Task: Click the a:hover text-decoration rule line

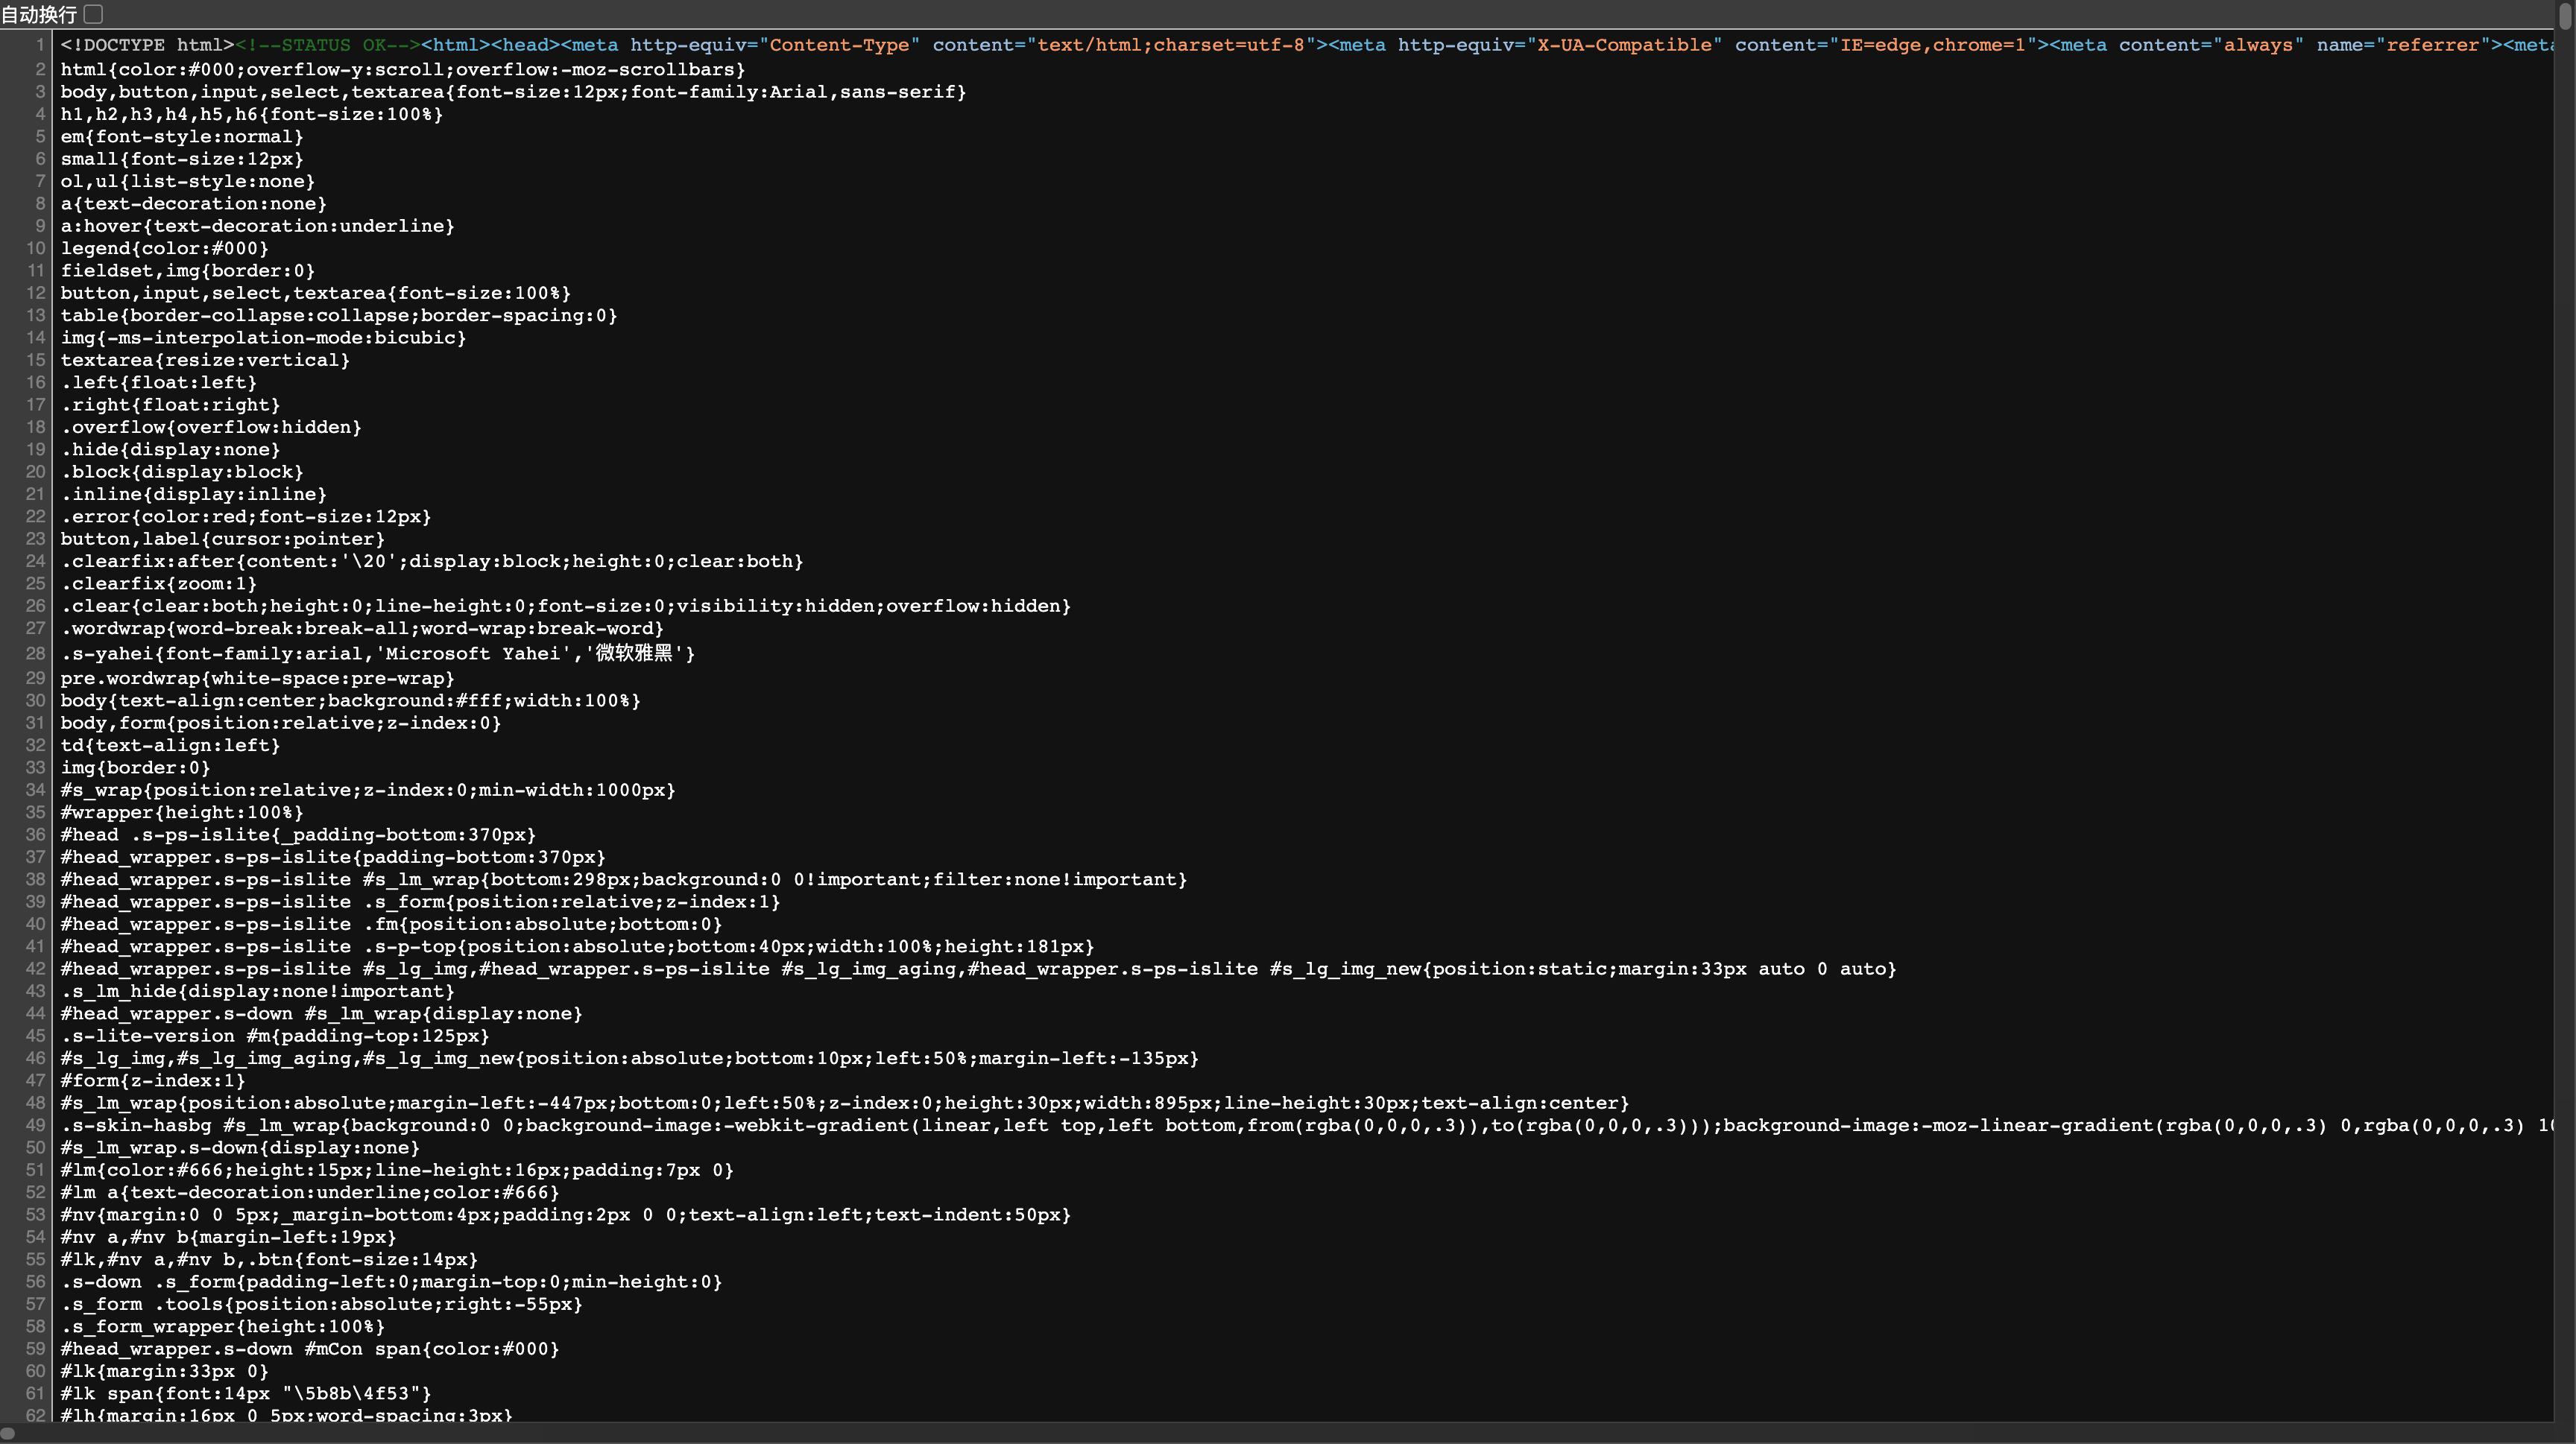Action: pyautogui.click(x=257, y=226)
